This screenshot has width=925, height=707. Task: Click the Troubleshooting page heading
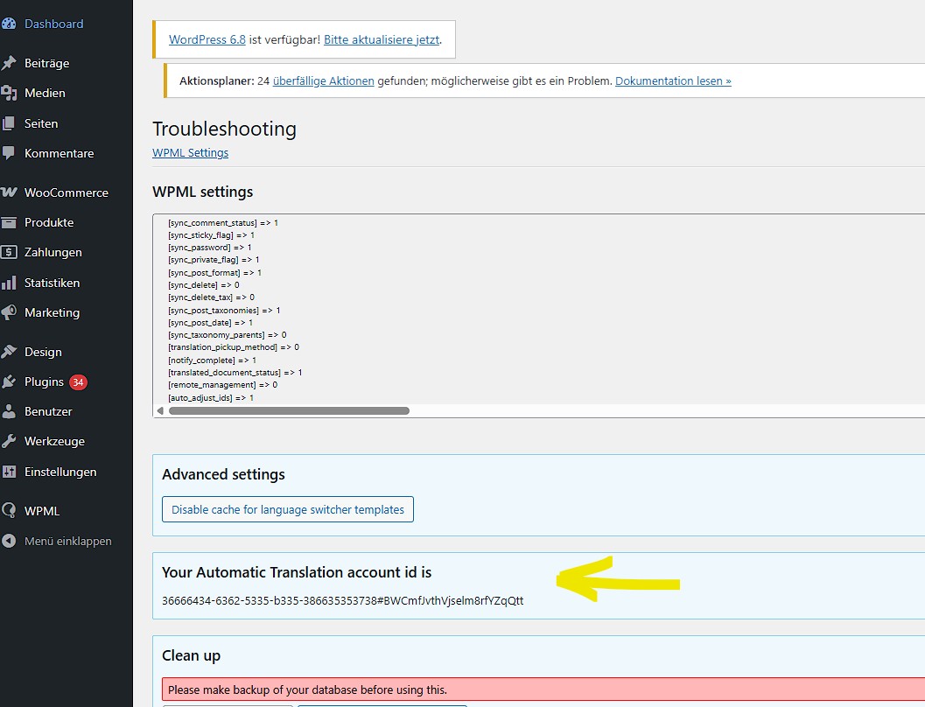pyautogui.click(x=224, y=129)
